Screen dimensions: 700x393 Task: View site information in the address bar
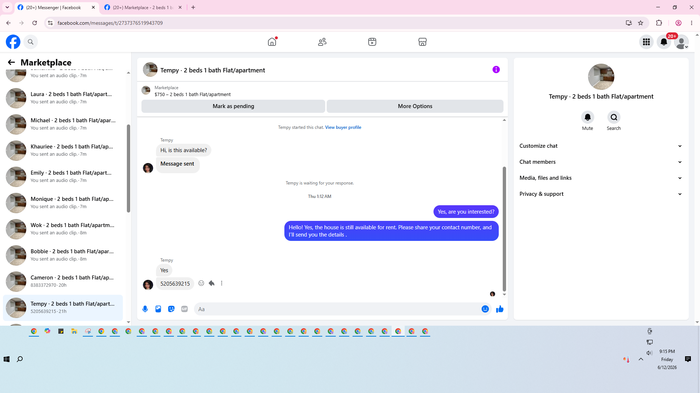50,23
